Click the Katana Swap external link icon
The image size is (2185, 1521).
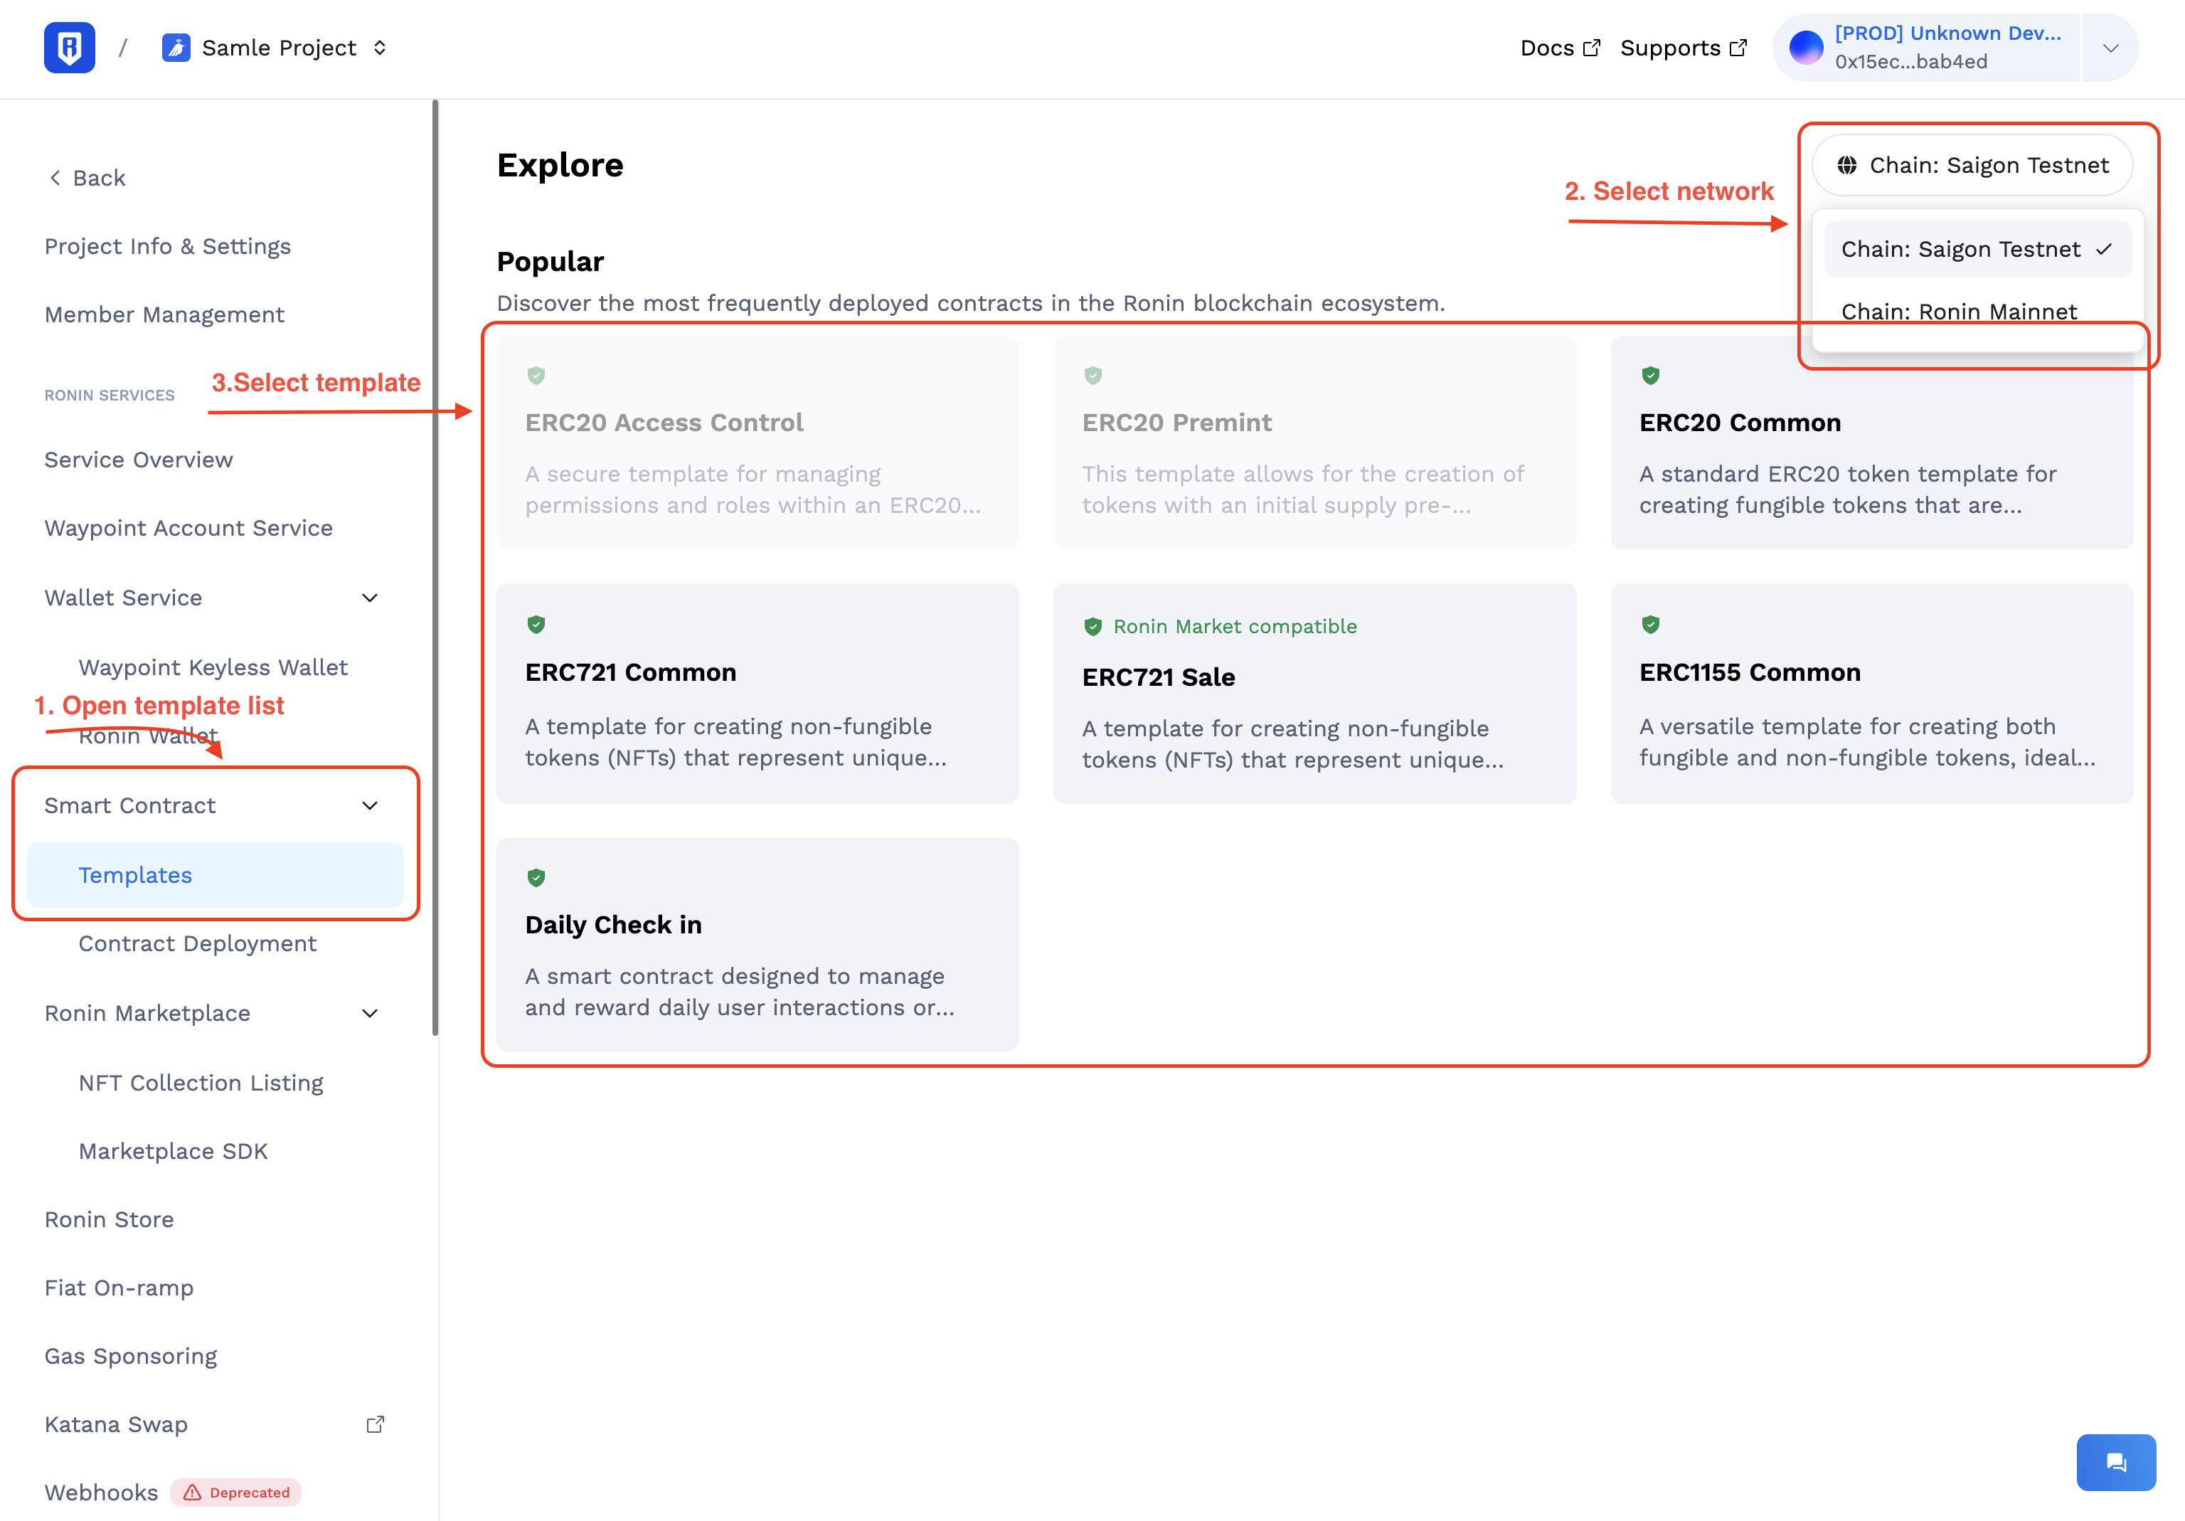(x=376, y=1424)
